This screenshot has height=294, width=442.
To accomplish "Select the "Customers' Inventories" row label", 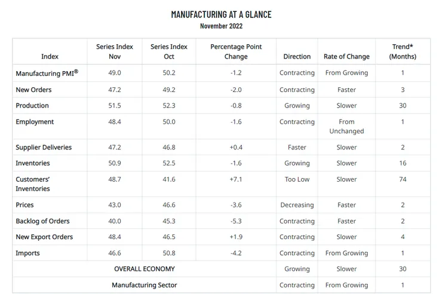I will coord(33,184).
